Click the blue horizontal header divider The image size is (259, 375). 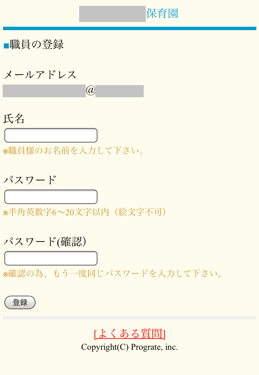[x=130, y=28]
